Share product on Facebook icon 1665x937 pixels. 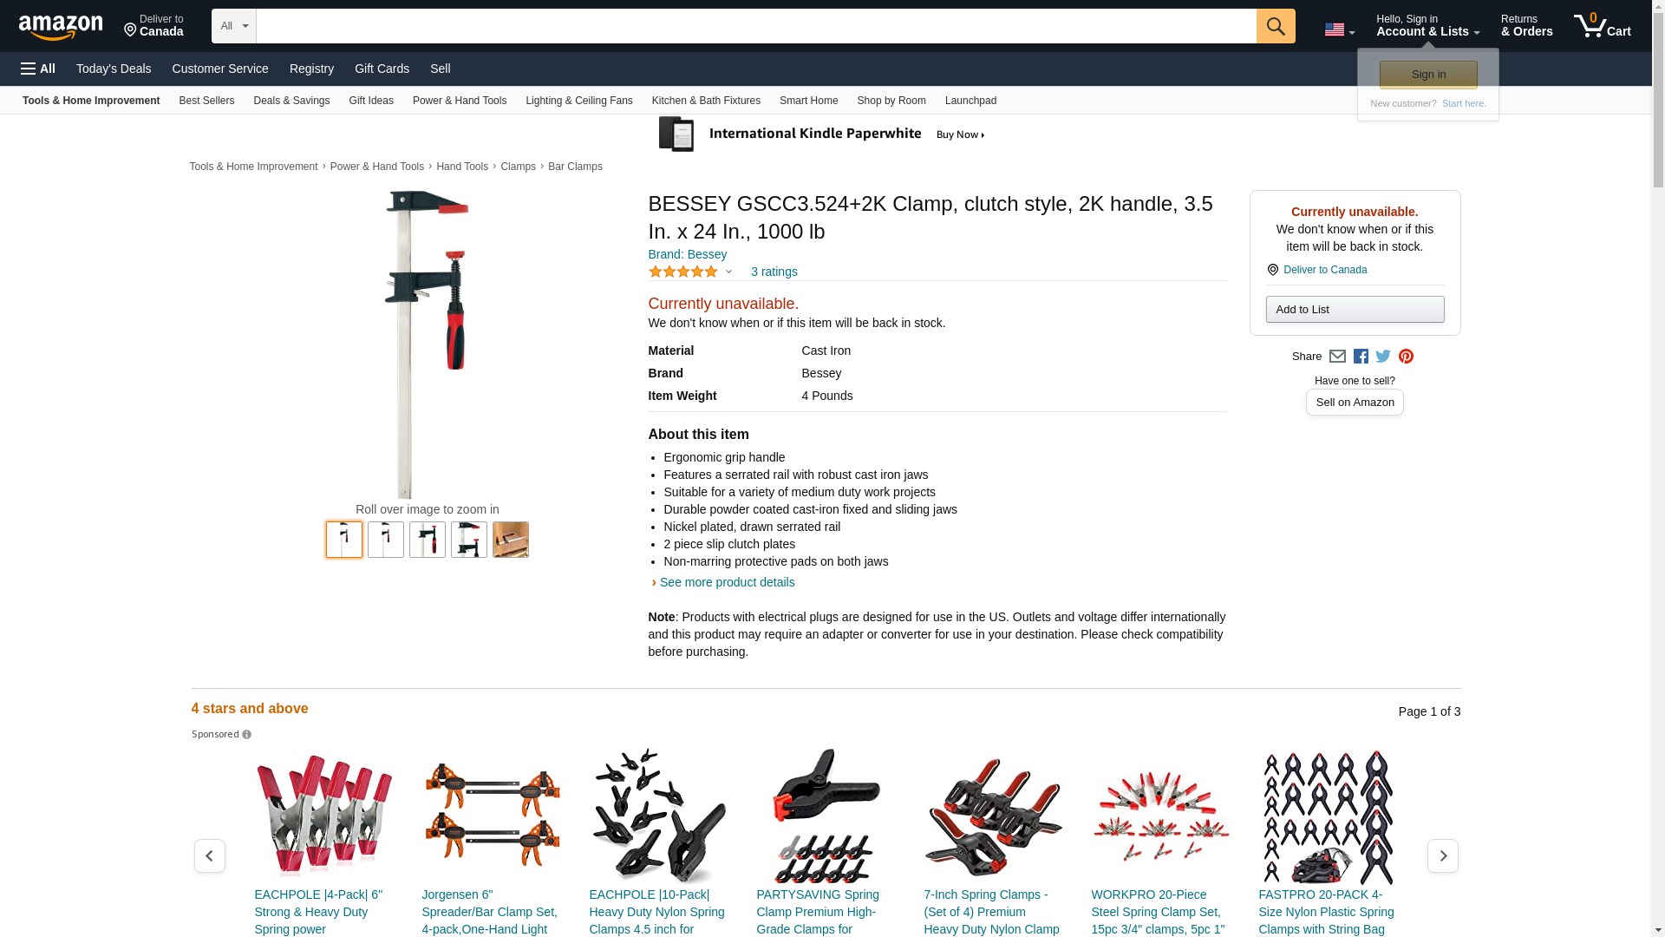[1361, 357]
